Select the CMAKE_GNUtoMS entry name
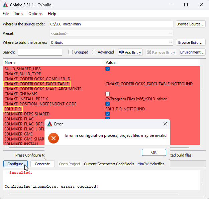209x199 pixels. pos(21,94)
